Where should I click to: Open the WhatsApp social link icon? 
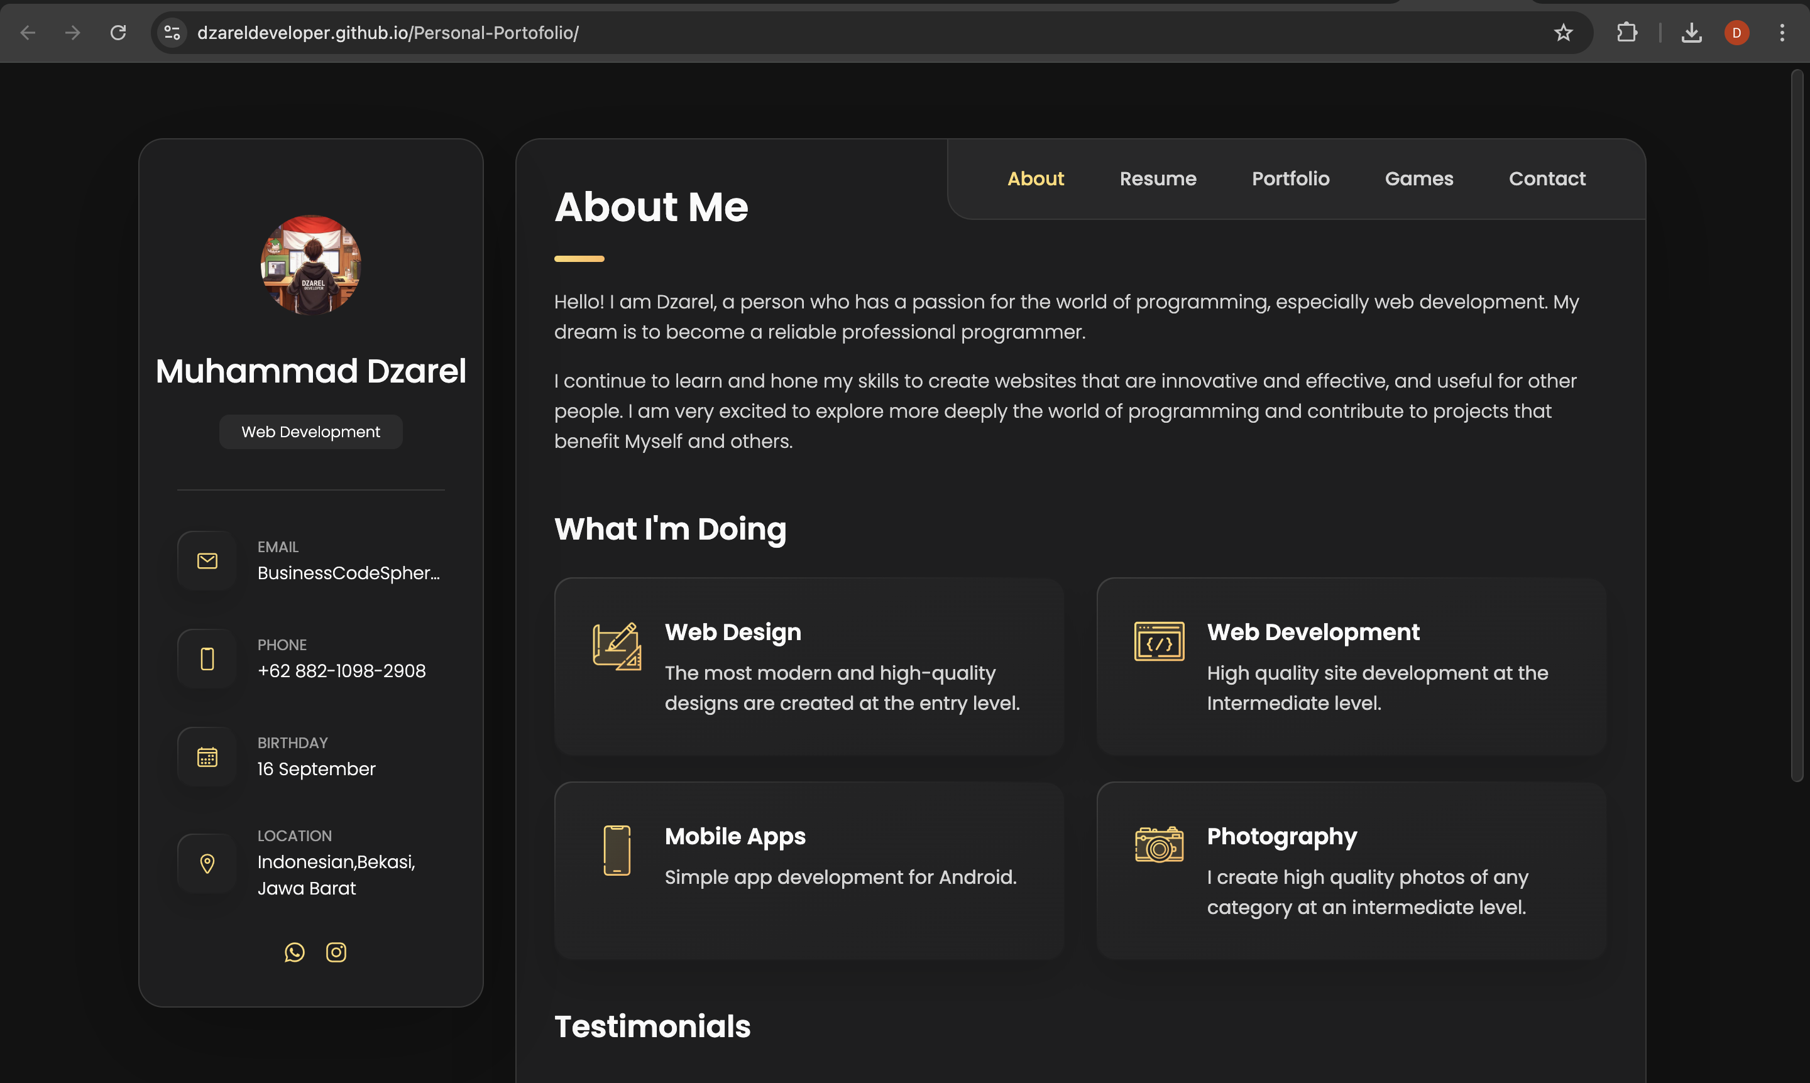click(x=294, y=952)
